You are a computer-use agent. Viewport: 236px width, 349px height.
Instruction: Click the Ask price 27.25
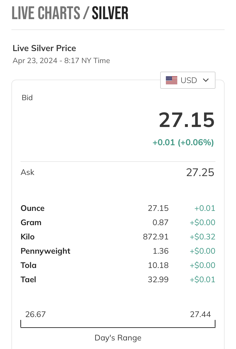point(200,172)
